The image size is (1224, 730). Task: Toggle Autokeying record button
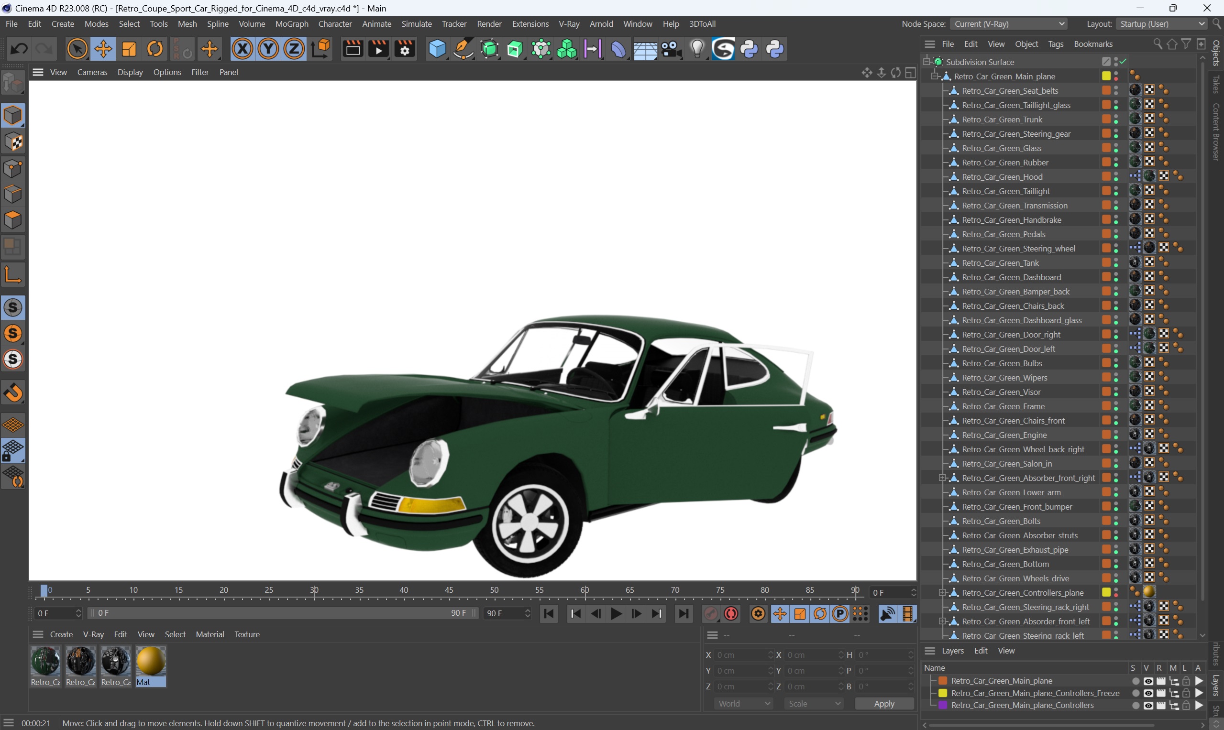pyautogui.click(x=732, y=614)
